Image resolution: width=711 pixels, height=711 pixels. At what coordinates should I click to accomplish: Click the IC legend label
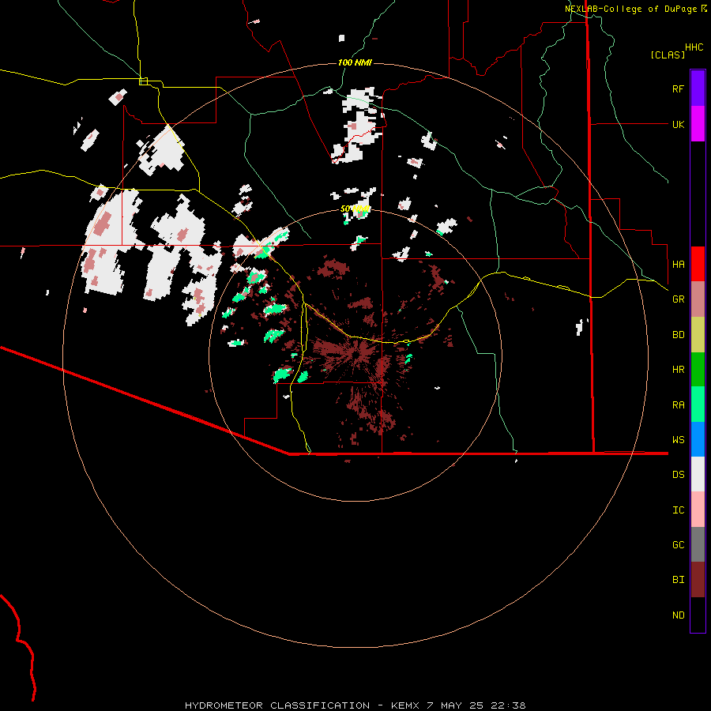click(678, 510)
